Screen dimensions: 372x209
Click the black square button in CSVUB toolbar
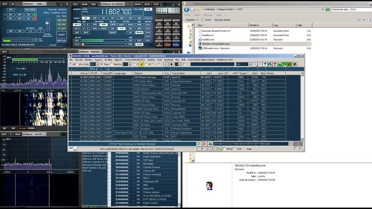pos(171,64)
